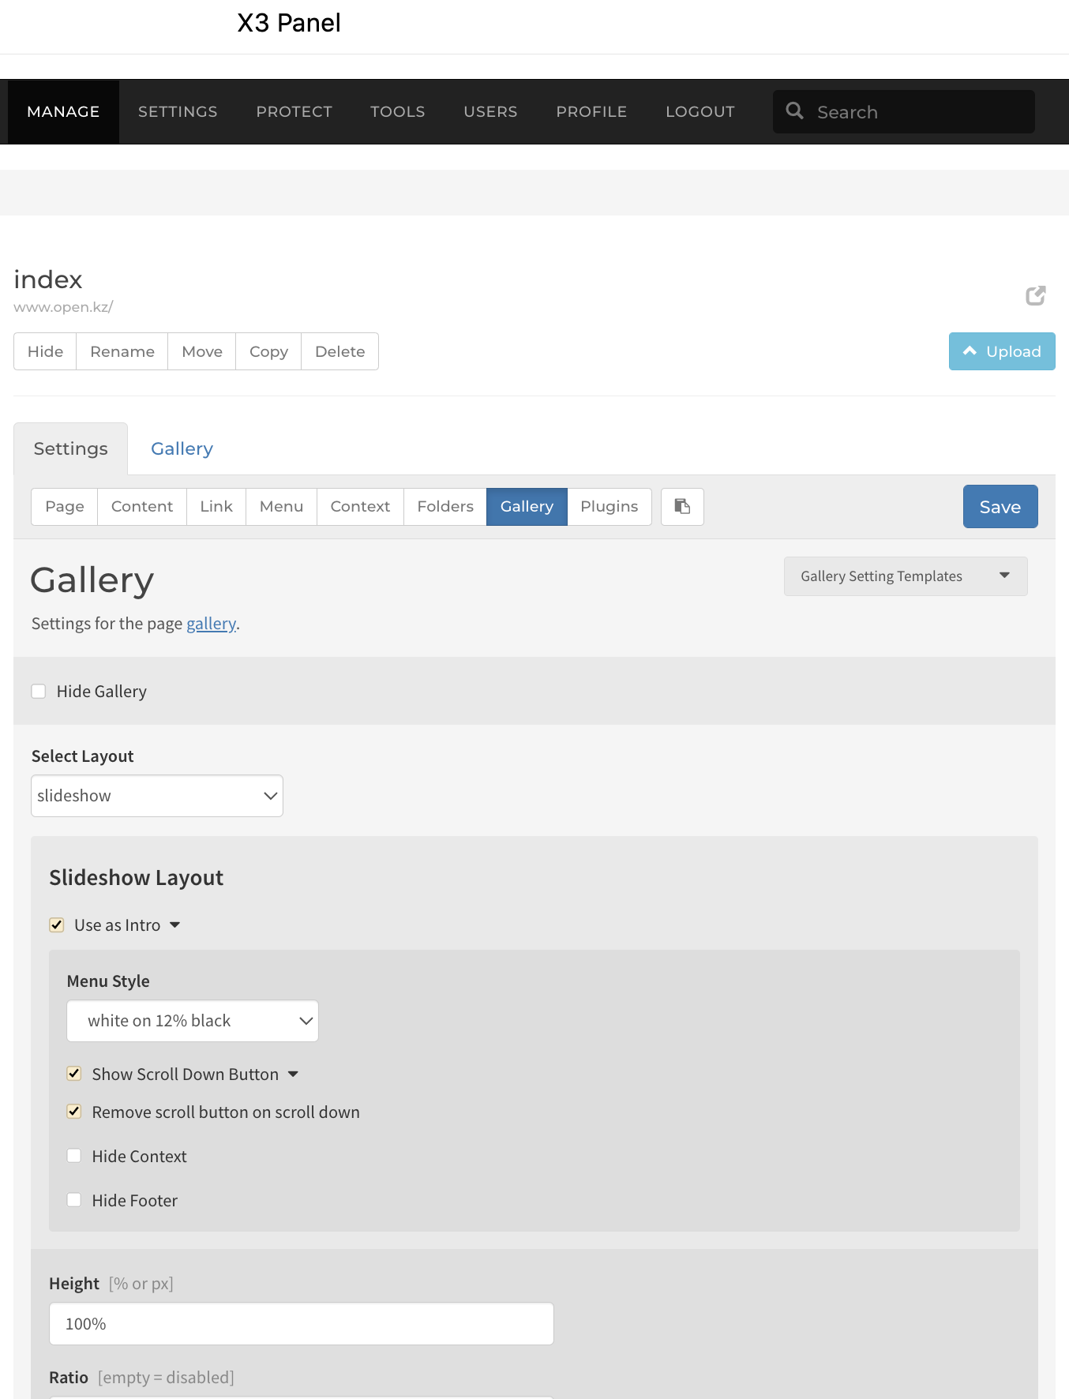The height and width of the screenshot is (1399, 1069).
Task: Open the PROFILE menu item
Action: tap(591, 111)
